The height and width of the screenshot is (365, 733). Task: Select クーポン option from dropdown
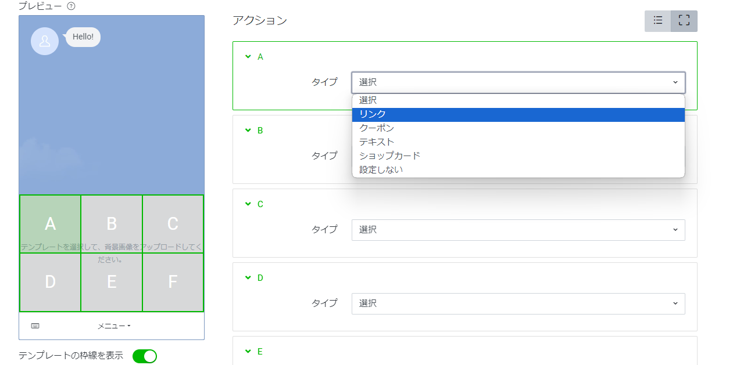(x=518, y=128)
